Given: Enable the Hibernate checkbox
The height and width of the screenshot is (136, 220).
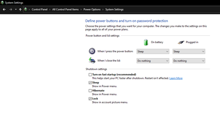Looking at the screenshot, I should (90, 91).
